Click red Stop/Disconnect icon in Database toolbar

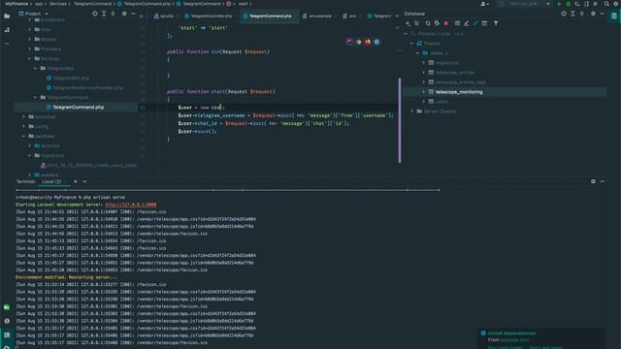coord(446,23)
